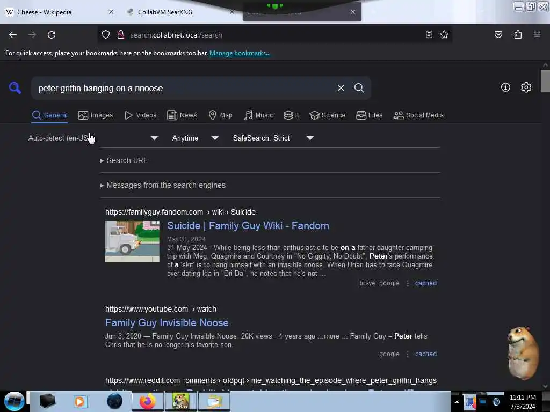Open the tracking protection shield icon
The image size is (550, 412).
tap(106, 35)
